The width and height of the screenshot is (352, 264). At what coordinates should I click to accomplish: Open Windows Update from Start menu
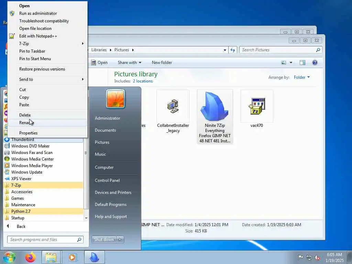tap(43, 172)
